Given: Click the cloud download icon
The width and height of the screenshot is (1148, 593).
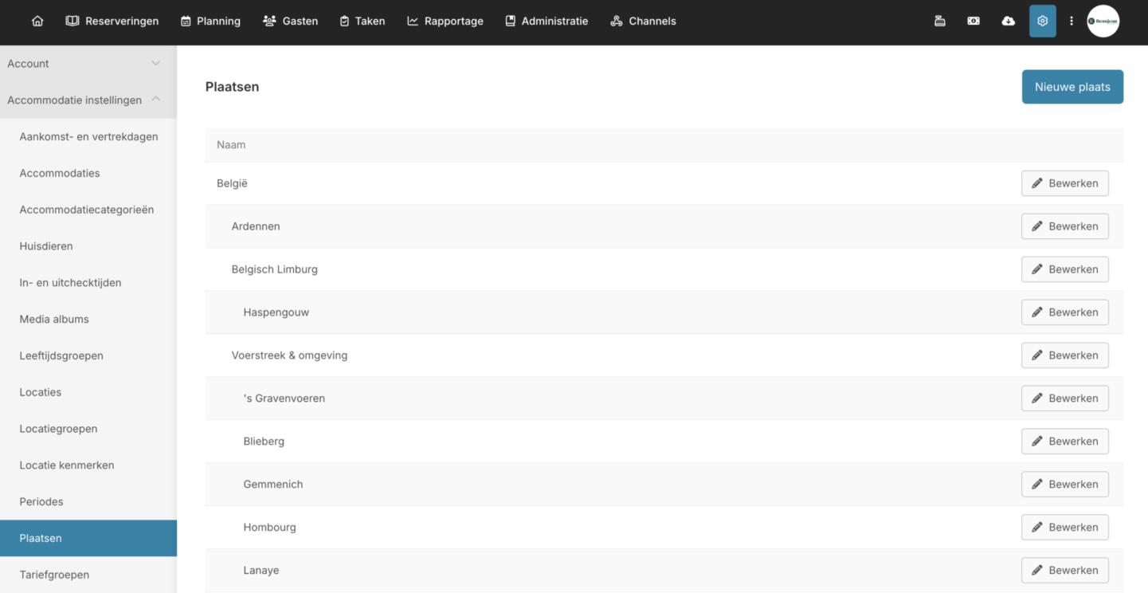Looking at the screenshot, I should coord(1008,22).
